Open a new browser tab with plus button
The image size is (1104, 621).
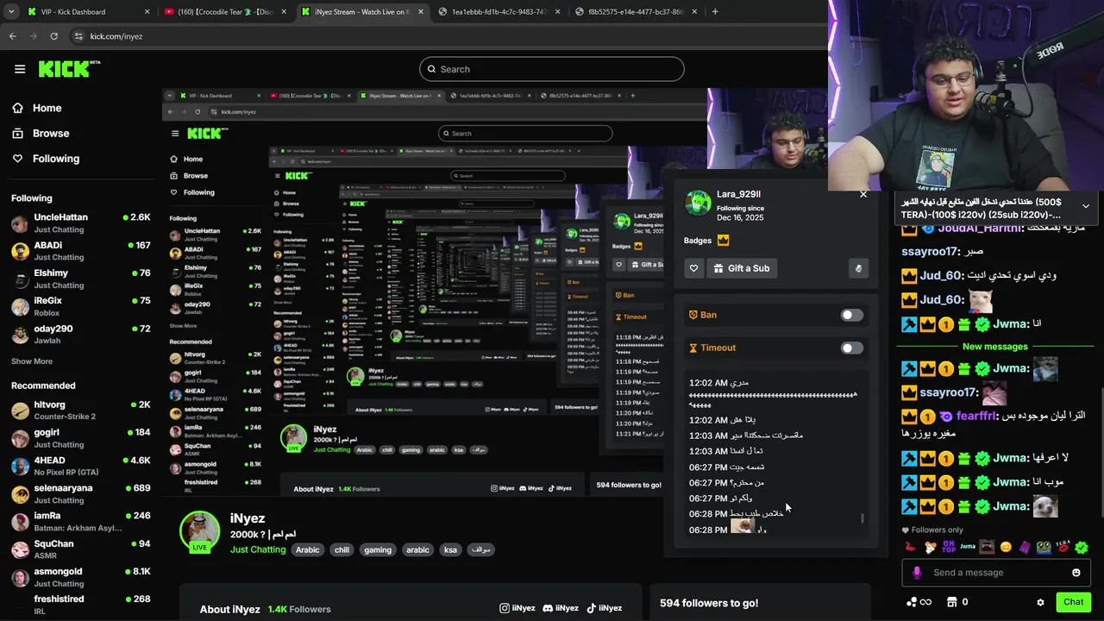pyautogui.click(x=715, y=11)
